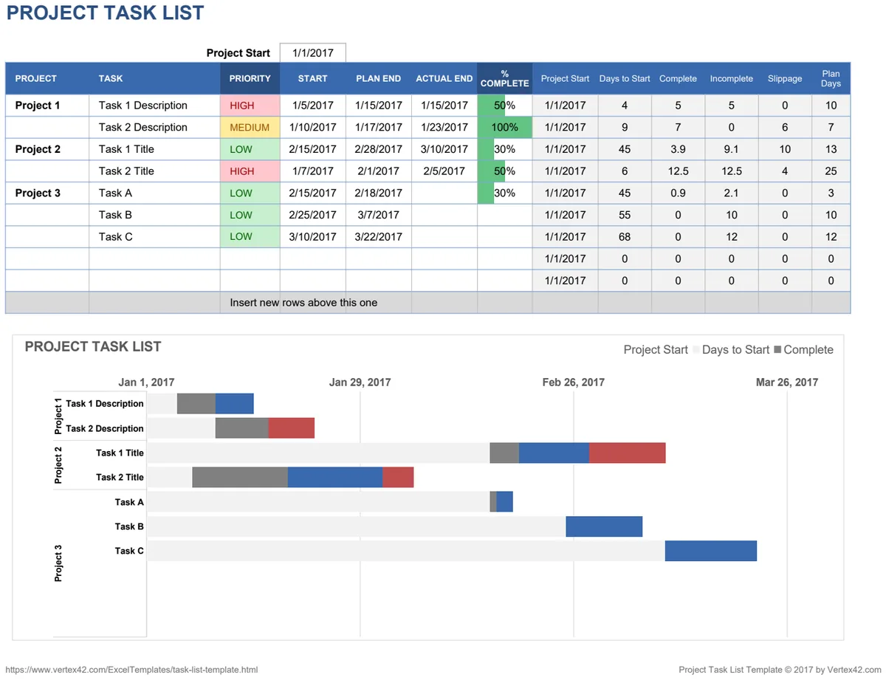Click LOW priority cell for Task C
This screenshot has height=680, width=886.
(250, 237)
